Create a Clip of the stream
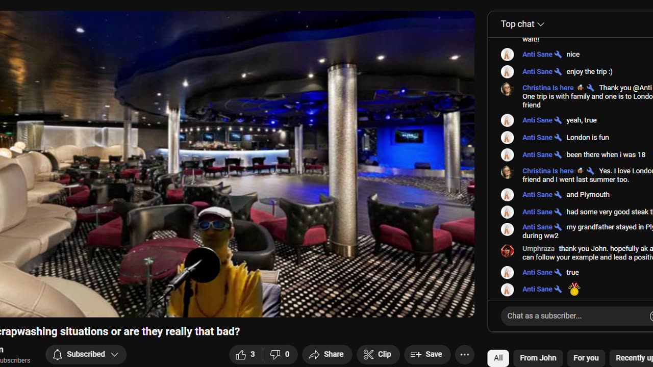The height and width of the screenshot is (367, 653). click(378, 355)
